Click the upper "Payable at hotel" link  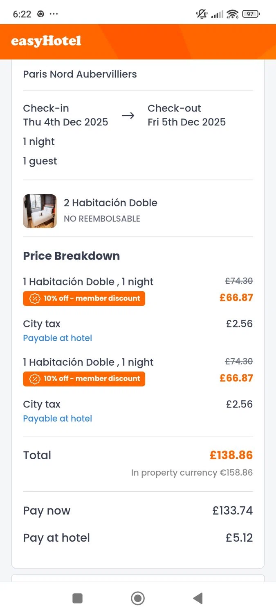[x=58, y=338]
